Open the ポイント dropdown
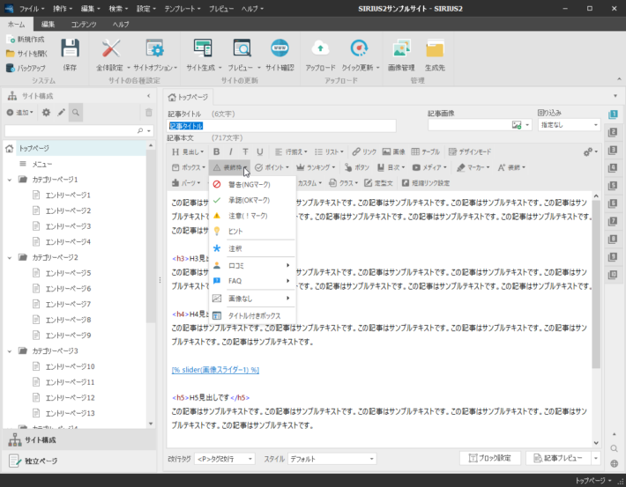This screenshot has height=487, width=626. point(272,167)
